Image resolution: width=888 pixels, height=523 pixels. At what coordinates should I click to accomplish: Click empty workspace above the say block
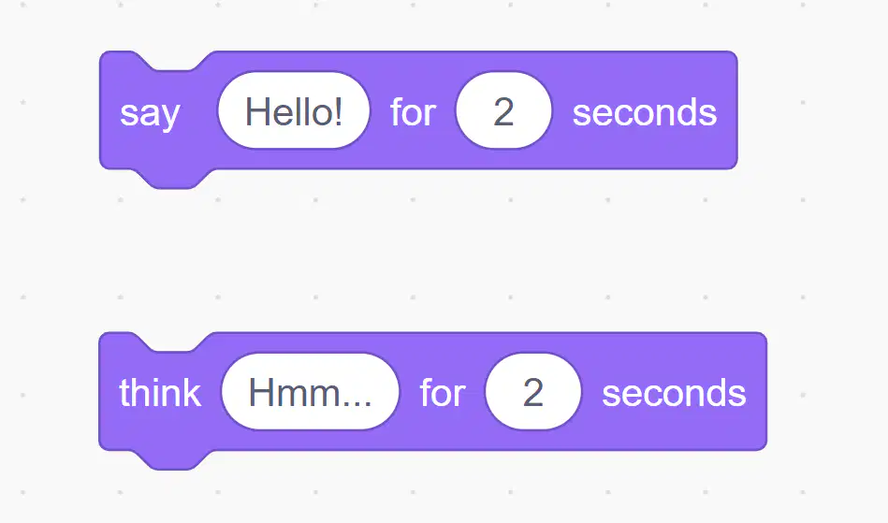coord(430,25)
